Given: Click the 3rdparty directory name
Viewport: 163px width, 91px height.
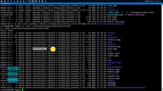Looking at the screenshot, I should point(112,37).
